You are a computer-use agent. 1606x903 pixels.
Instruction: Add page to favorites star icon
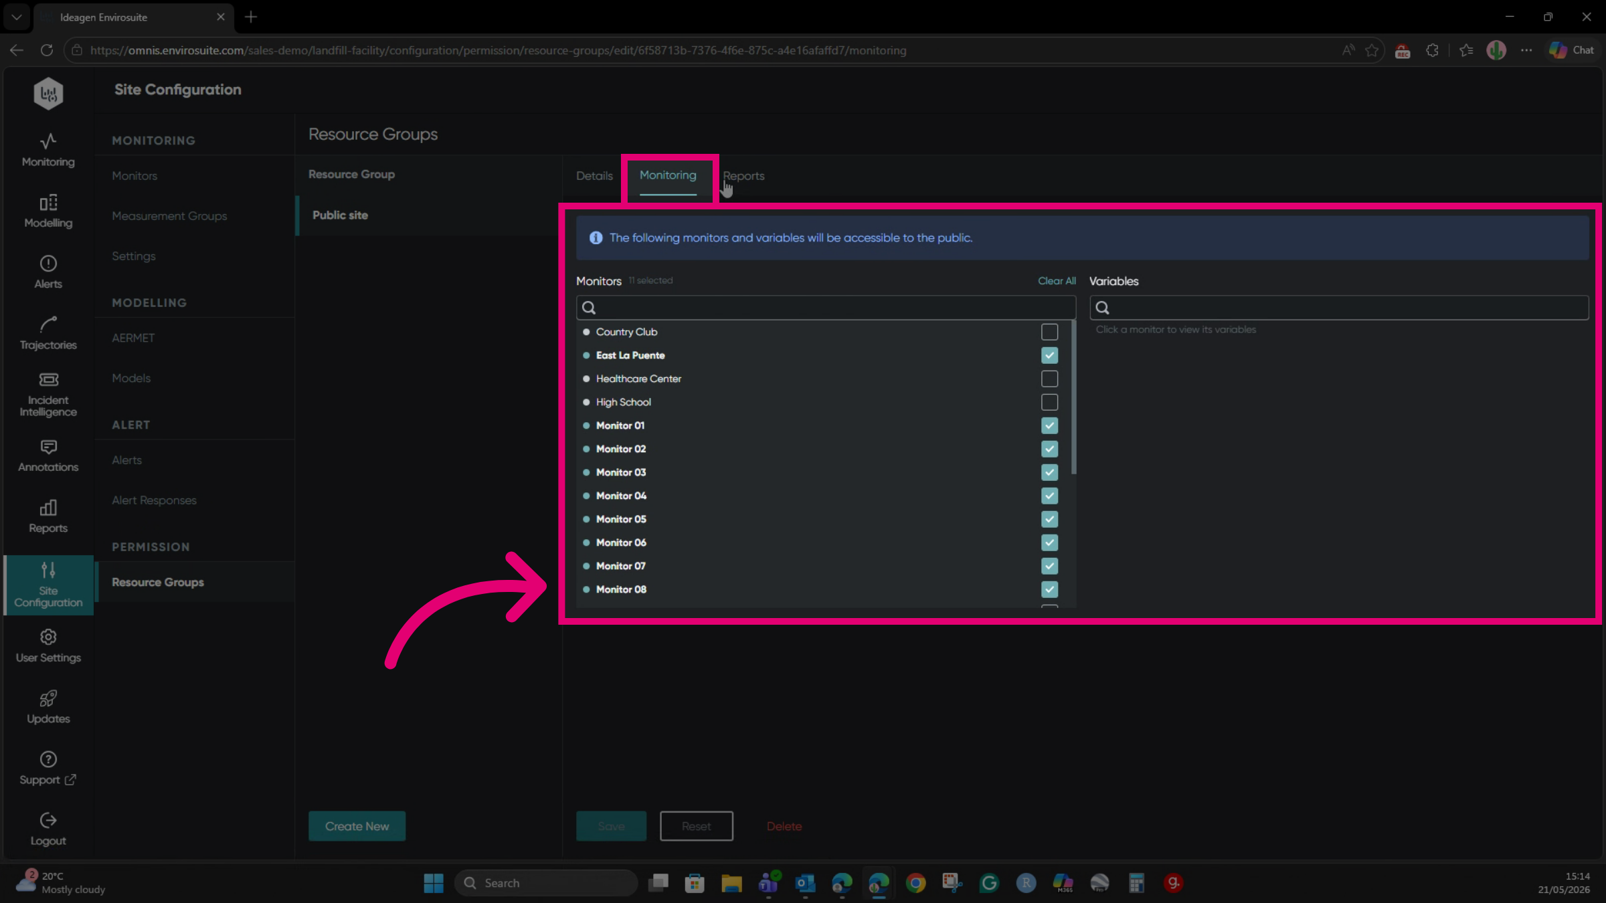click(x=1372, y=50)
